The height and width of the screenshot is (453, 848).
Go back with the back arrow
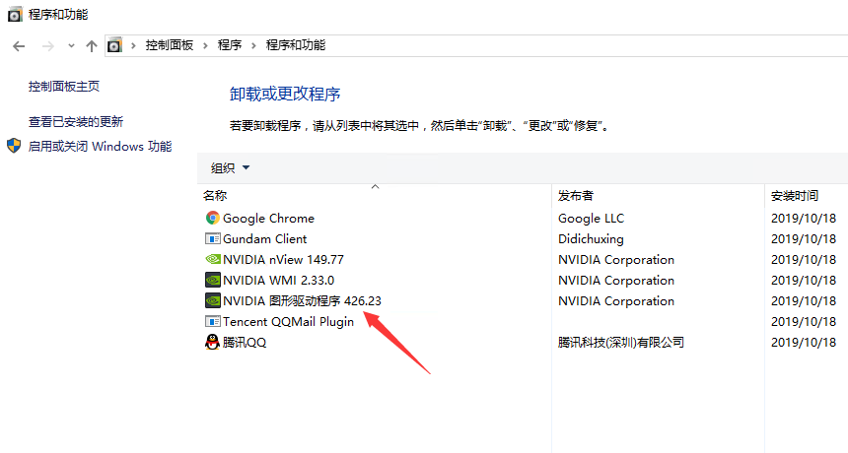point(19,46)
